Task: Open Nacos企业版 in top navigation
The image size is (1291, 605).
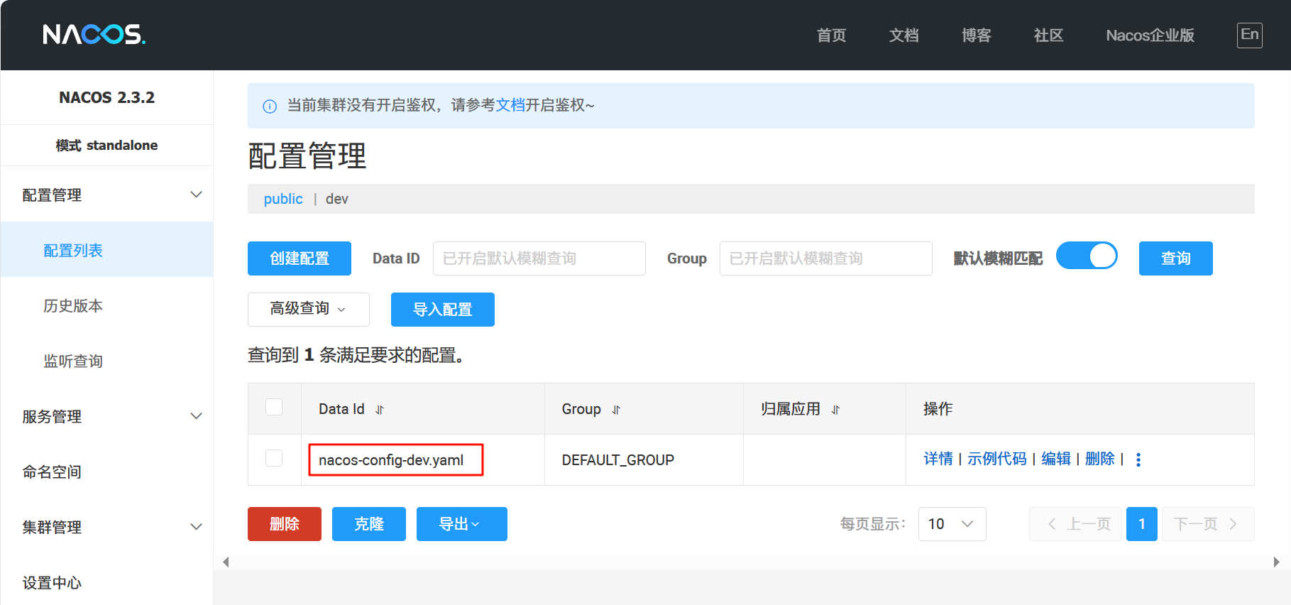Action: click(x=1150, y=36)
